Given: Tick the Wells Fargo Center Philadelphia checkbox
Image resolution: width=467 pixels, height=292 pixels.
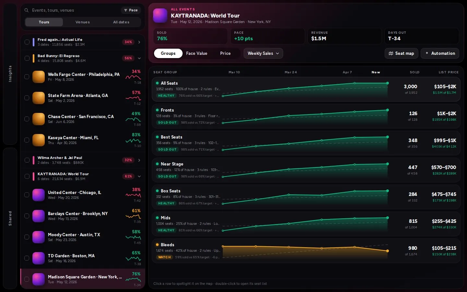Looking at the screenshot, I should click(27, 77).
